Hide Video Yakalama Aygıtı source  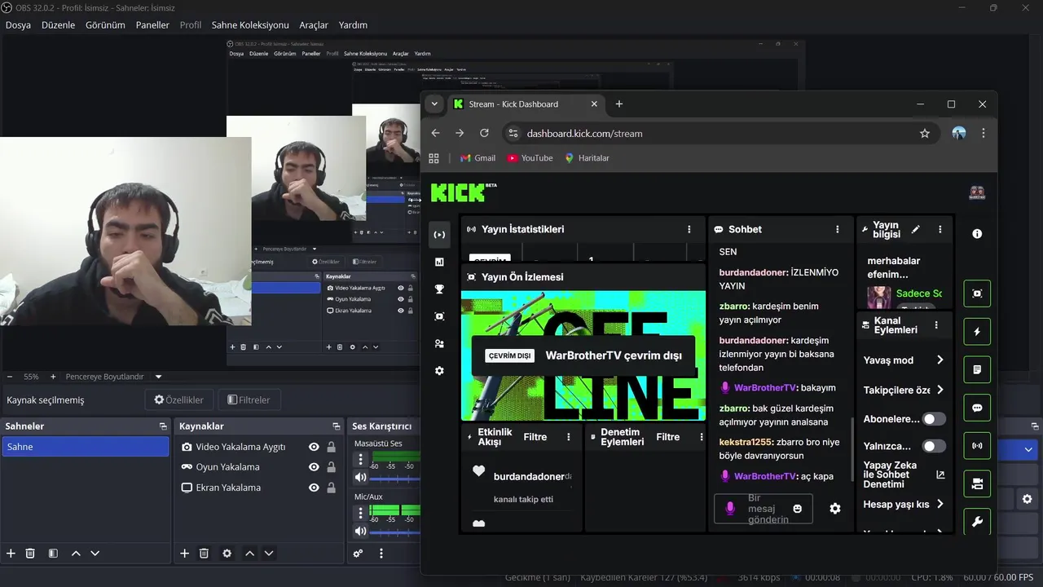[314, 447]
